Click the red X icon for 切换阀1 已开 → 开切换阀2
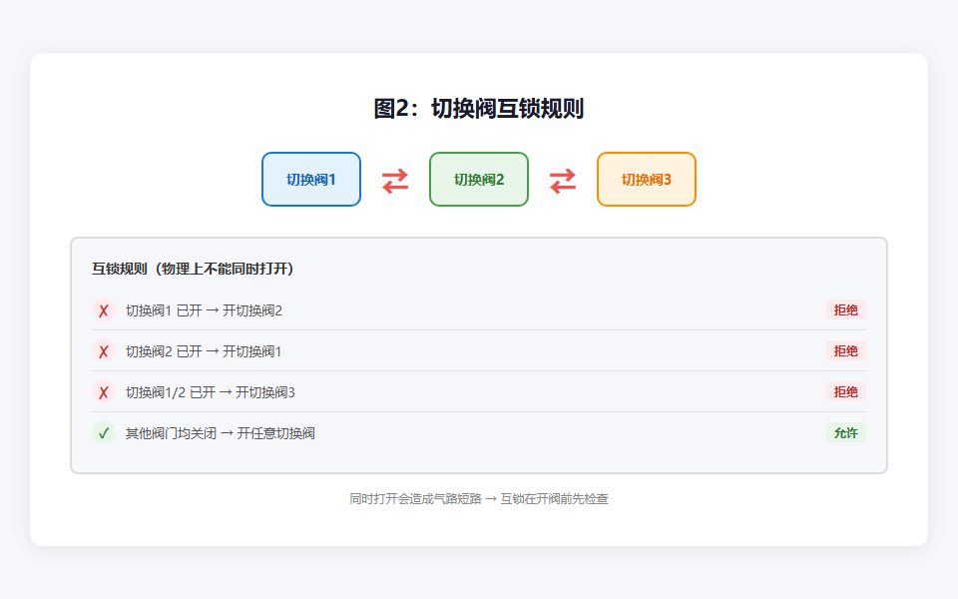 click(x=104, y=309)
